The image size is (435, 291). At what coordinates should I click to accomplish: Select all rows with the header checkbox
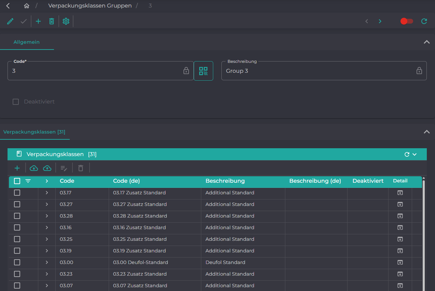17,181
